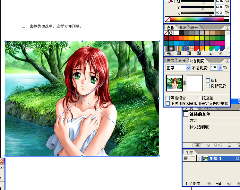The height and width of the screenshot is (190, 240).
Task: Reduce to basic appearance icon
Action: coord(218,145)
